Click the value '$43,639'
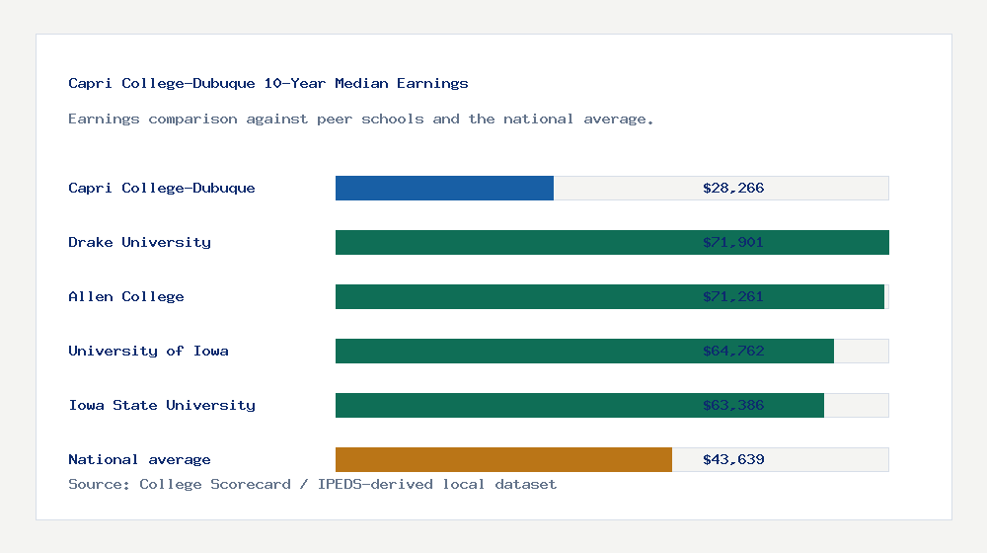Screen dimensions: 987x553 point(733,460)
